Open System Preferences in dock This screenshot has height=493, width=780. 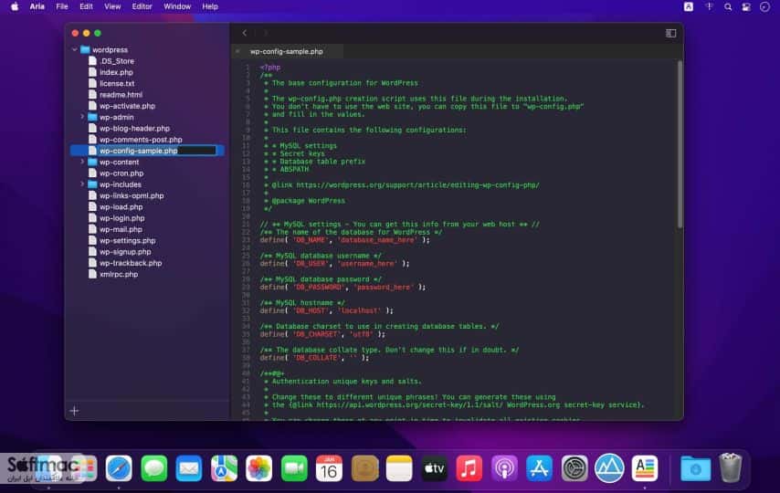pos(574,468)
